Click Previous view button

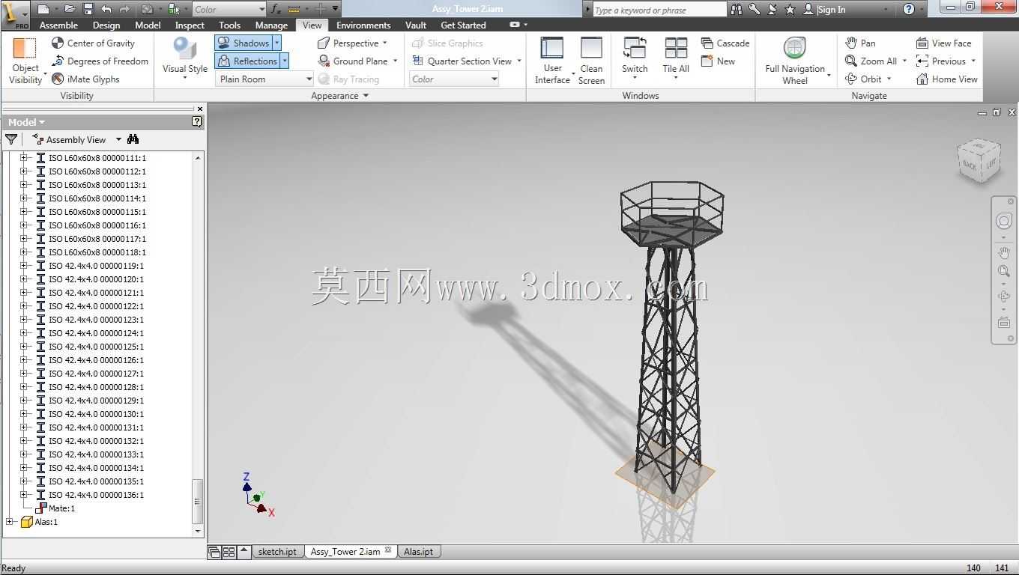click(x=941, y=61)
